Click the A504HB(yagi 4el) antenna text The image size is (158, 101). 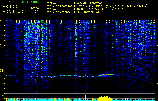click(x=89, y=12)
